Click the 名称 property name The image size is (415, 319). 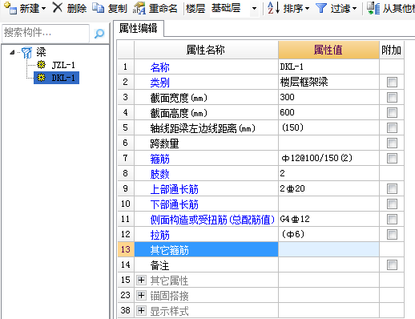[159, 67]
